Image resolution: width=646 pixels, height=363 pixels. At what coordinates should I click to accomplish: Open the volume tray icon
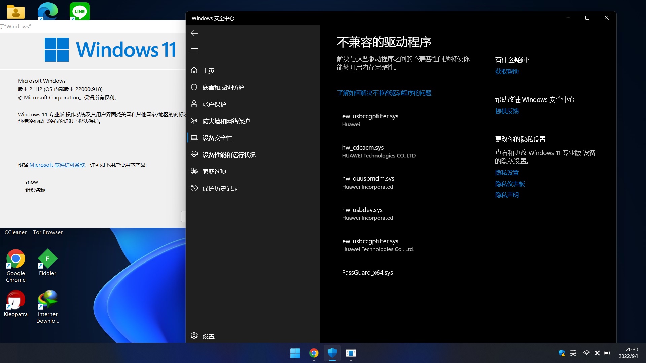597,353
